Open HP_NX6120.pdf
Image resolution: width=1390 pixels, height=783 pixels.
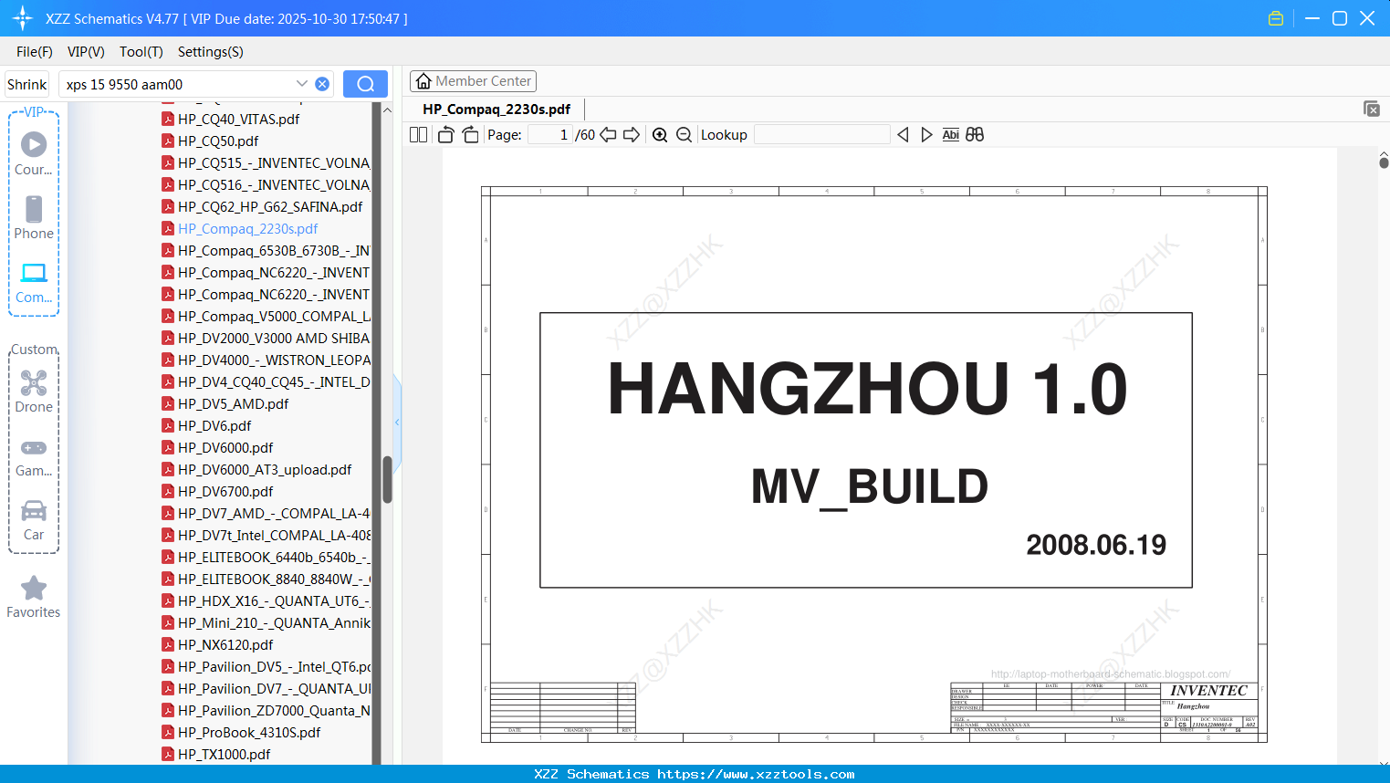pyautogui.click(x=217, y=644)
